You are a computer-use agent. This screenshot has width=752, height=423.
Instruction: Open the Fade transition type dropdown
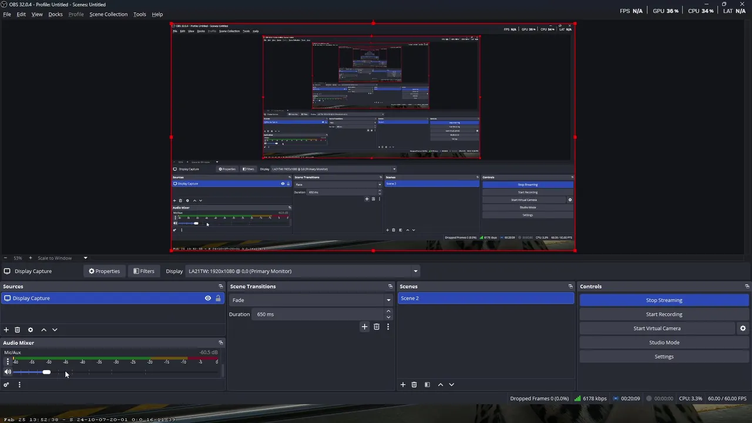pos(311,300)
